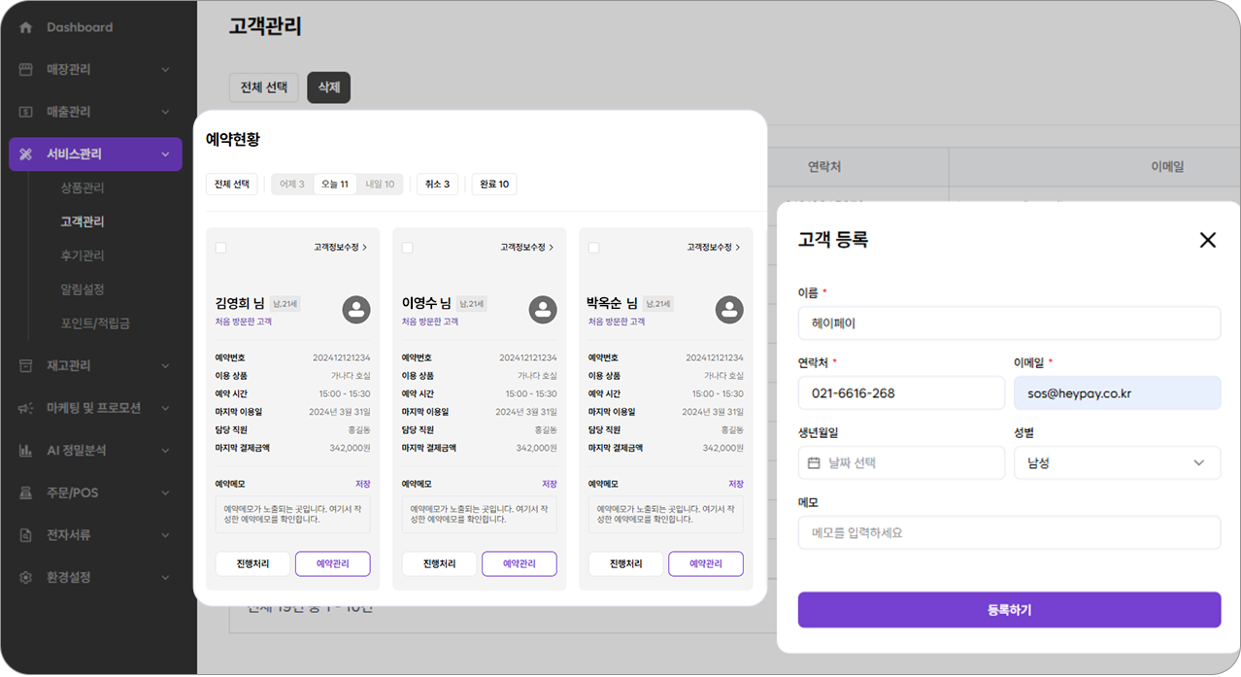Open 포인트/적립금 submenu item

click(x=95, y=323)
